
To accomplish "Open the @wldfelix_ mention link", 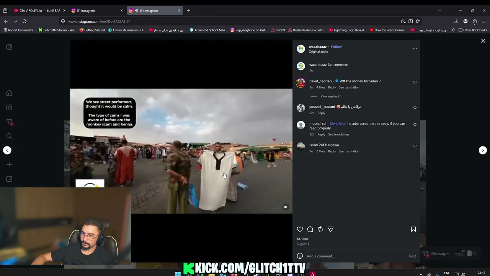I will click(338, 123).
